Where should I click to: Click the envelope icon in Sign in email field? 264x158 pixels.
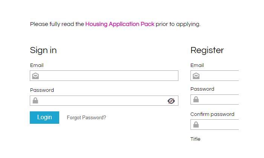pyautogui.click(x=35, y=76)
